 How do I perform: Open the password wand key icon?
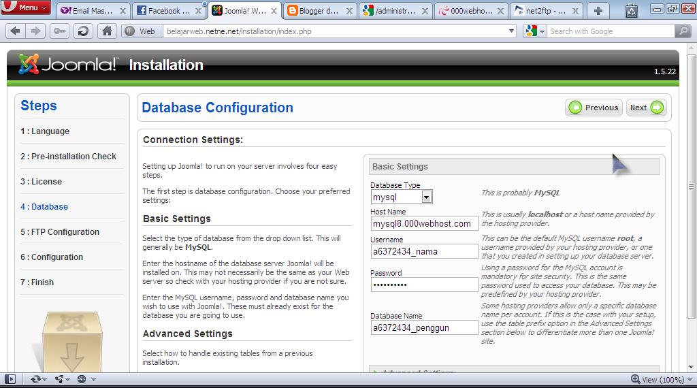click(60, 31)
